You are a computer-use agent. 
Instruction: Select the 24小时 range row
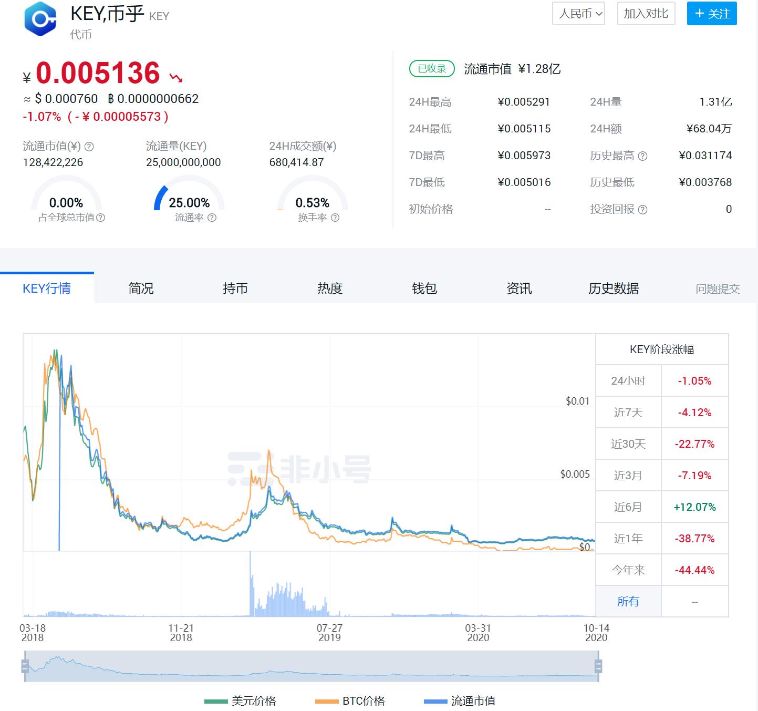(662, 380)
